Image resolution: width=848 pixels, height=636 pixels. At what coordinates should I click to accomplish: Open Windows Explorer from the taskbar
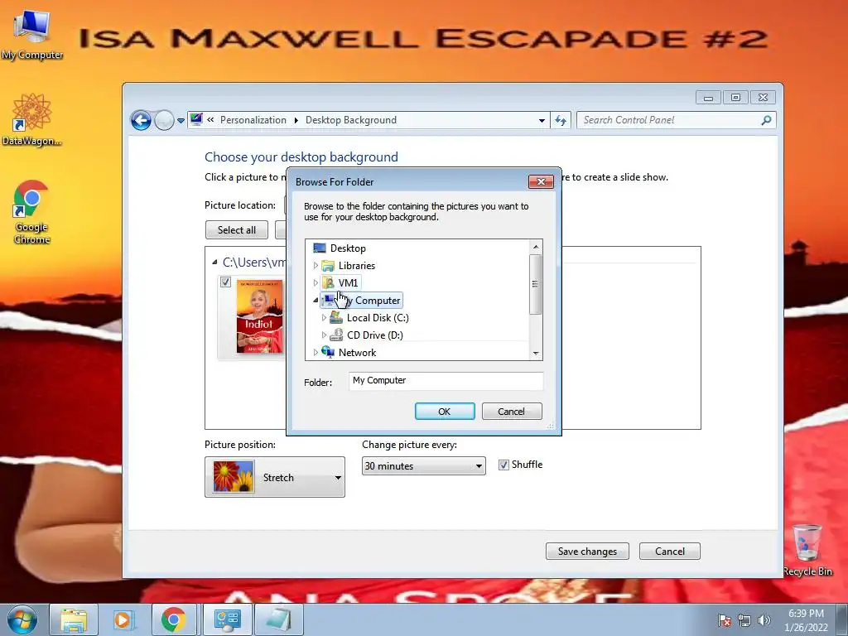74,619
